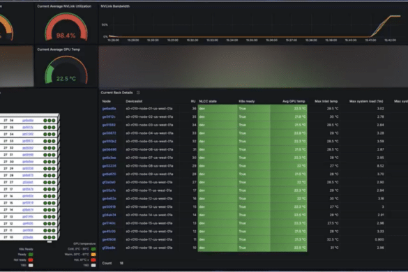The height and width of the screenshot is (272, 408).
Task: Open the NVLink Bandwidth panel title
Action: click(x=115, y=6)
